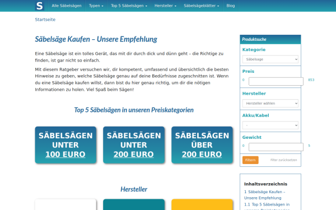Image resolution: width=336 pixels, height=210 pixels.
Task: Click the Top 5 Säbelsägen in unseren Preiskategorien heading
Action: (134, 110)
